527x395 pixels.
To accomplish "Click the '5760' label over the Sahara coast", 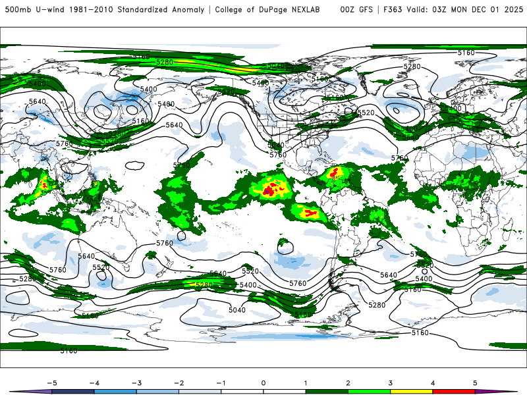I will [x=400, y=158].
